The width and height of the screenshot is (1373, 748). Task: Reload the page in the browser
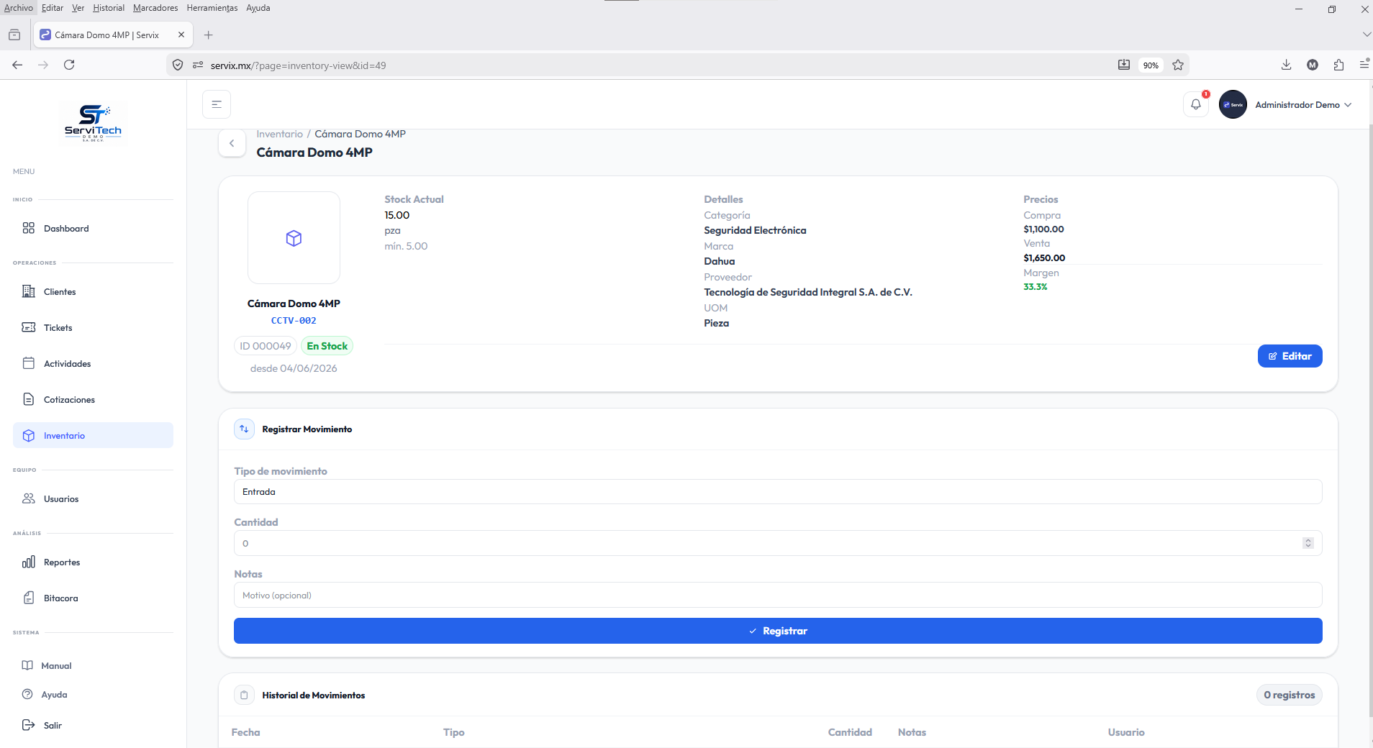(69, 65)
